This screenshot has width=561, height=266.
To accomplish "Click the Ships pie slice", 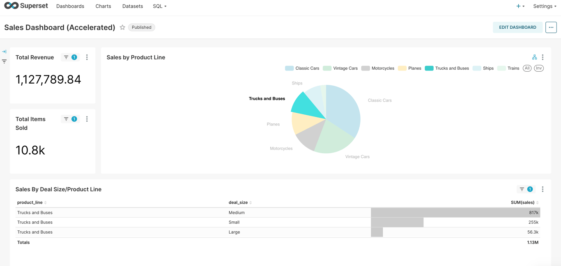I will click(x=316, y=97).
